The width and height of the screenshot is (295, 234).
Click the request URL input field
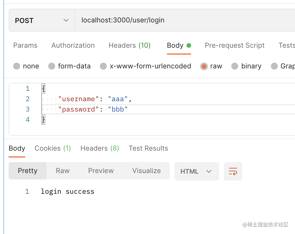click(184, 20)
